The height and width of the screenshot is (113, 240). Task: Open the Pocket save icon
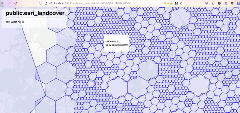click(206, 3)
